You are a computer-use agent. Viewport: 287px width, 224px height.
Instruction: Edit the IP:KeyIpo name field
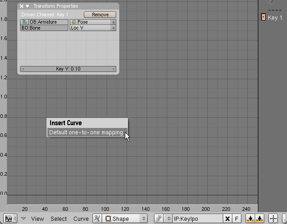(x=198, y=219)
